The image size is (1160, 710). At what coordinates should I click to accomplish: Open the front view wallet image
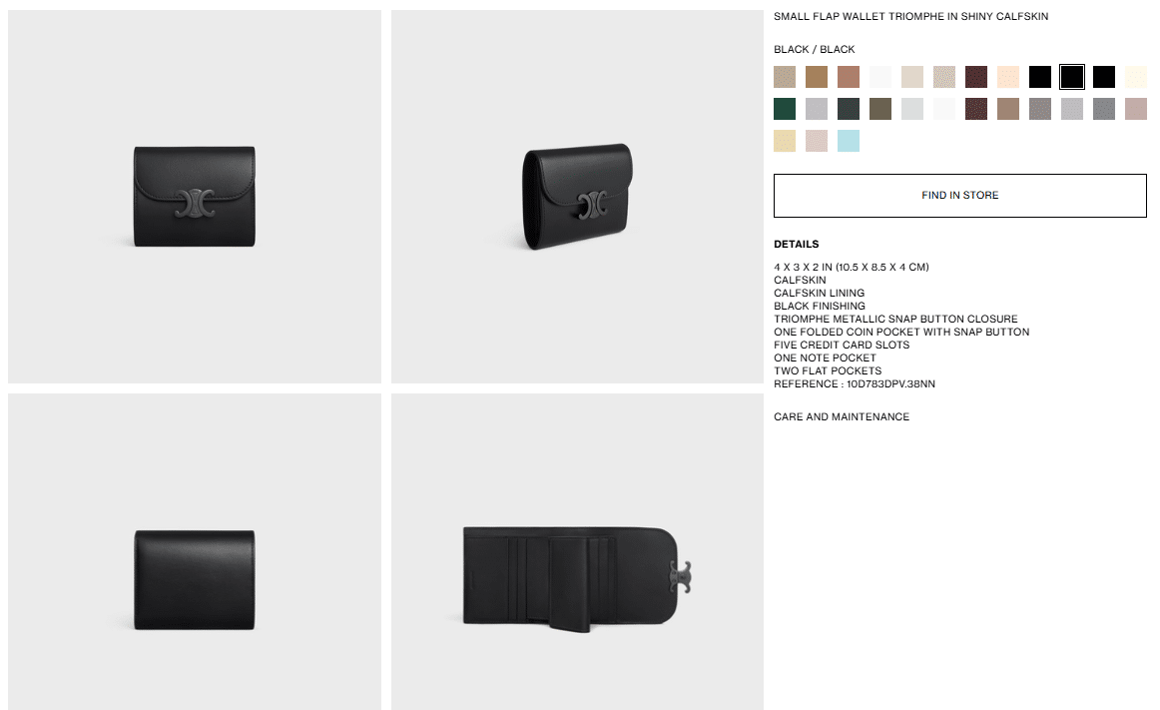click(x=195, y=196)
